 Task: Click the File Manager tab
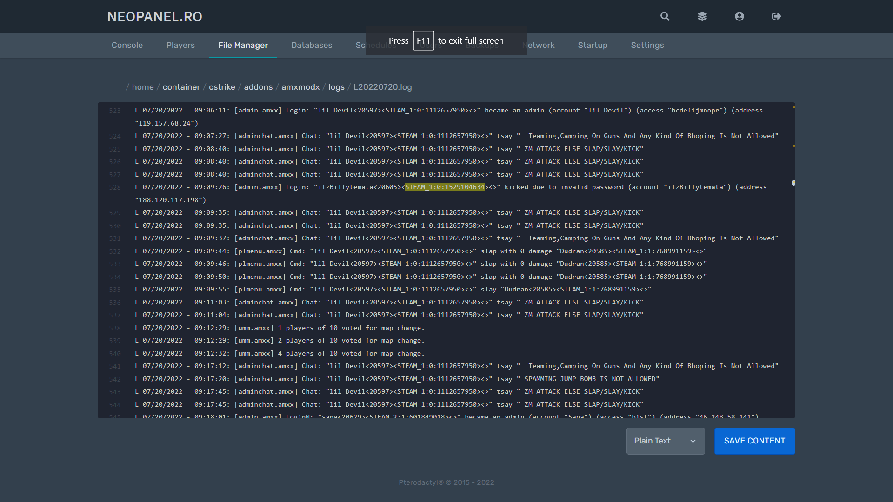pos(243,45)
